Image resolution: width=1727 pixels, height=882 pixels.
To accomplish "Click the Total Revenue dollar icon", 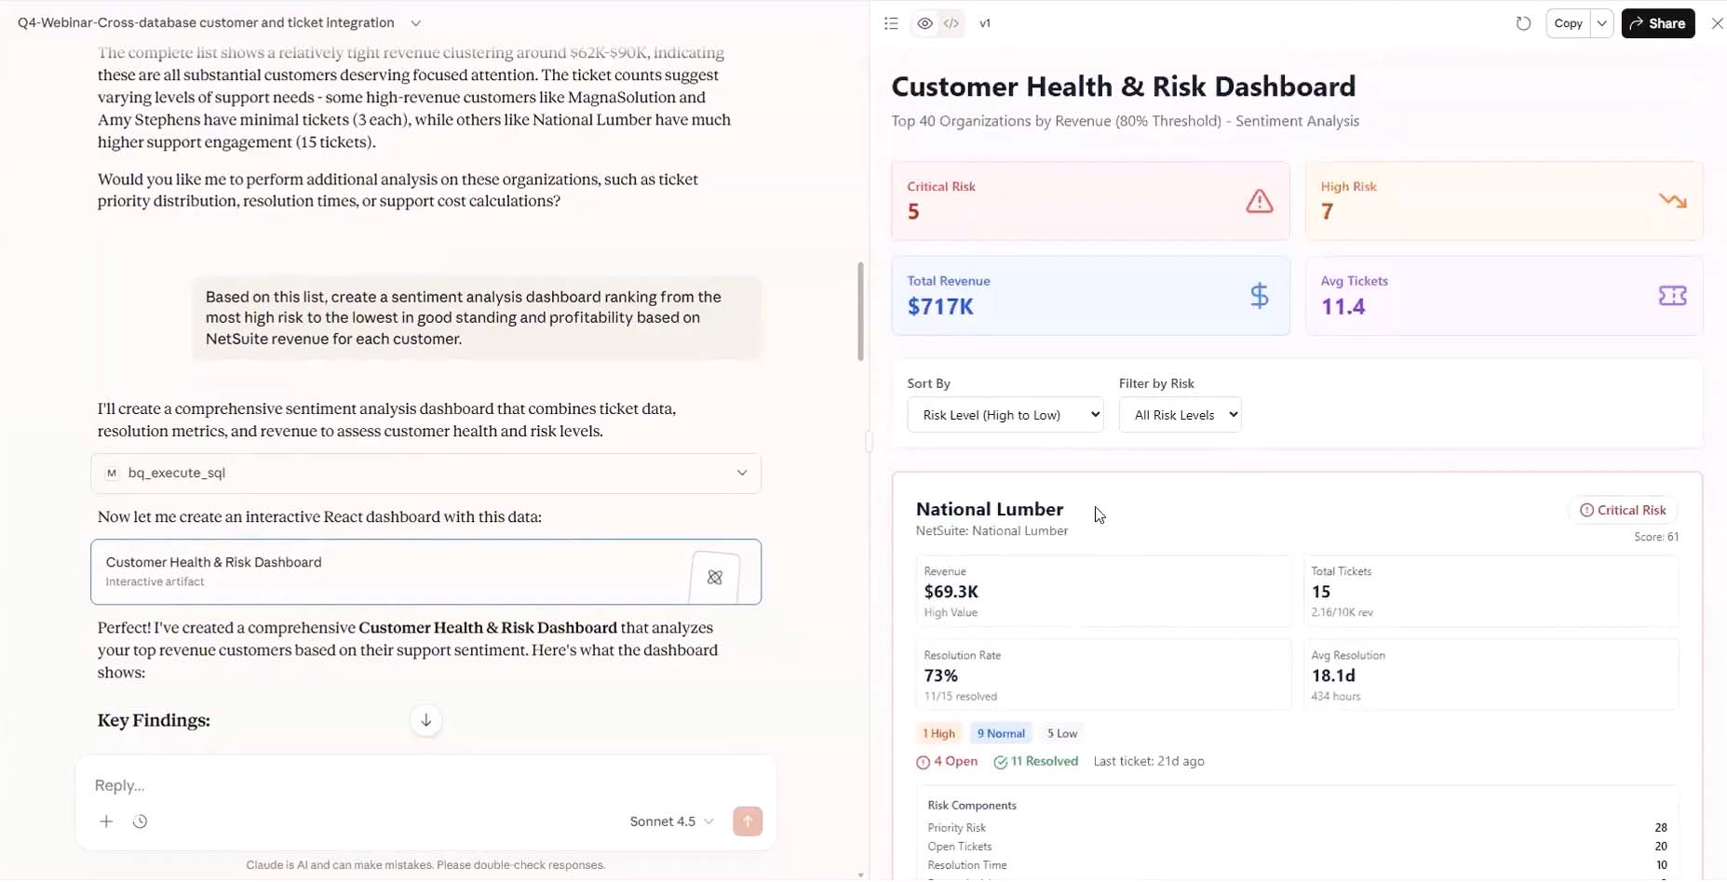I will pos(1259,296).
